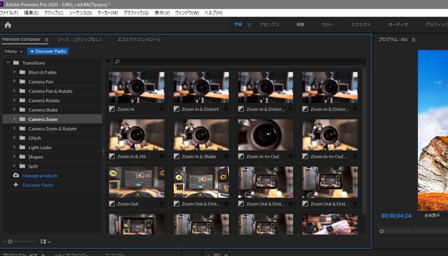
Task: Click the transition icon beside Zoom In & Hit
Action: pyautogui.click(x=112, y=156)
